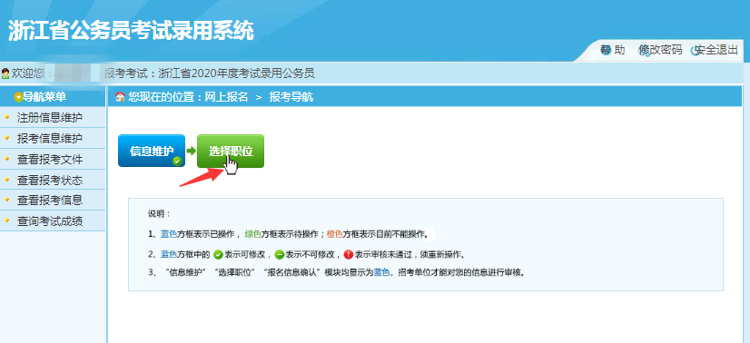Image resolution: width=750 pixels, height=343 pixels.
Task: Click the green minus legend icon 表示不可修改
Action: pyautogui.click(x=281, y=254)
